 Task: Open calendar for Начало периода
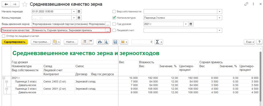79,11
